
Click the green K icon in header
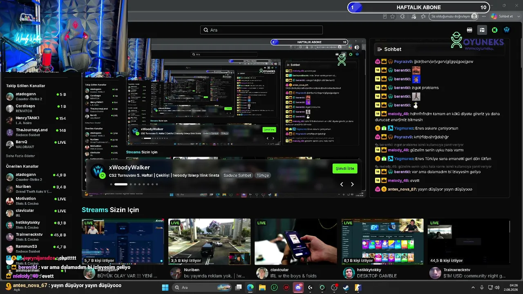pyautogui.click(x=494, y=30)
